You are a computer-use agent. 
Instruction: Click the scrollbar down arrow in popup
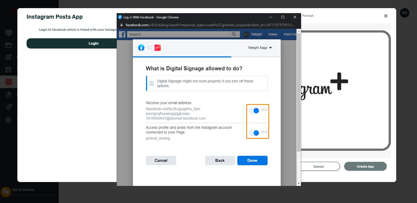(299, 184)
